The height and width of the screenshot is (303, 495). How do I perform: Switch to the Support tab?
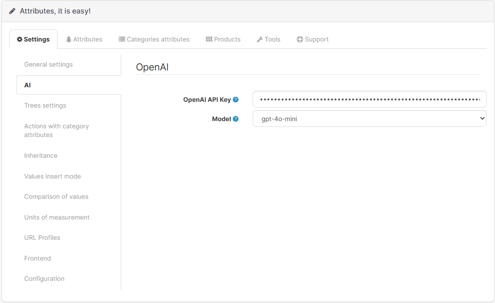tap(312, 40)
